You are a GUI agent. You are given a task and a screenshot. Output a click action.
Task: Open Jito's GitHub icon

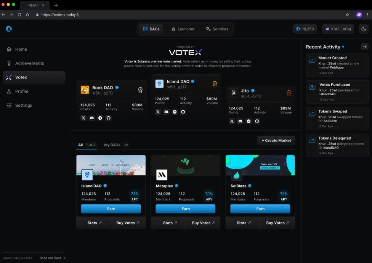257,121
